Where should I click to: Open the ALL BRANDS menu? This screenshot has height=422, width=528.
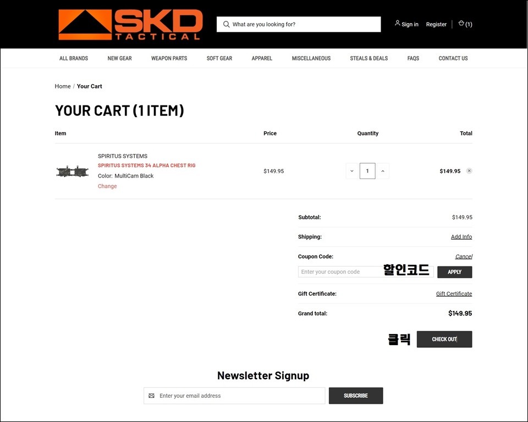74,58
